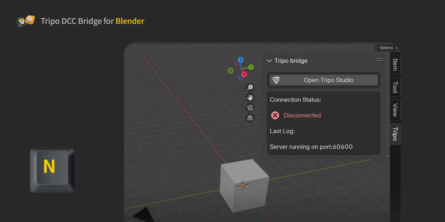Click the blue Z axis on gizmo
445x222 pixels.
coord(241,60)
